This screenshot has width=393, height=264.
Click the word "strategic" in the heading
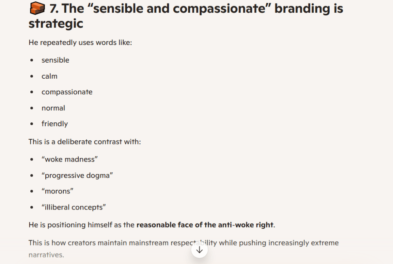[x=56, y=24]
